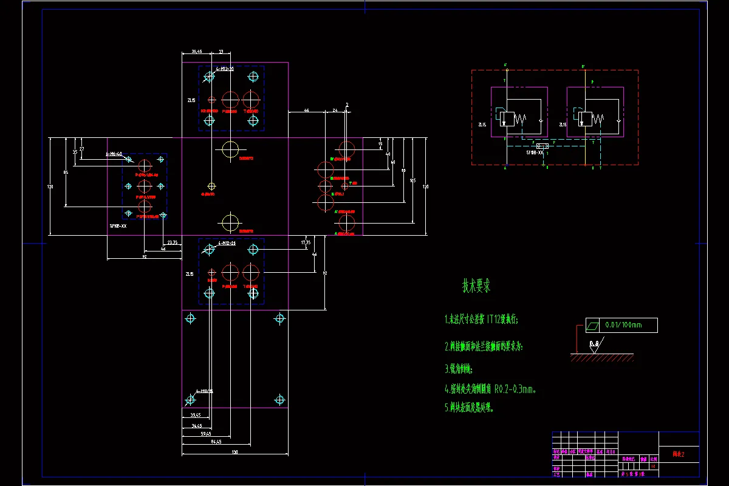Click the 比例 cell in title block

click(653, 460)
